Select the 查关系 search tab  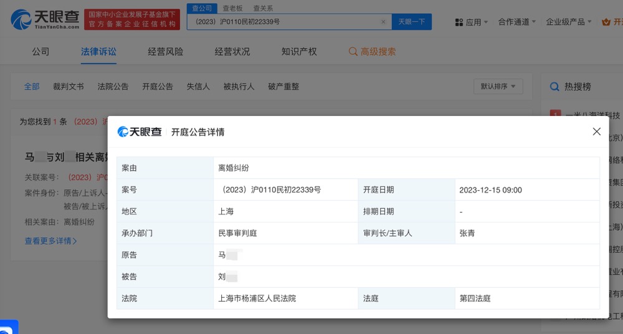coord(263,8)
